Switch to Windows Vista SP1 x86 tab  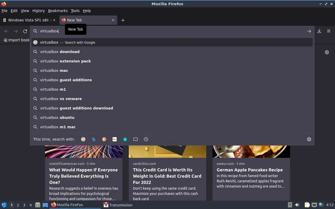(x=29, y=20)
